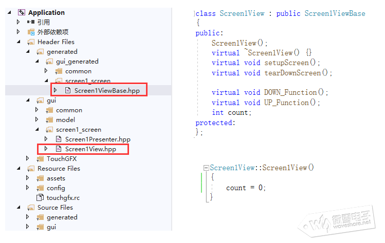This screenshot has width=385, height=243.
Task: Click the touchgfx.rc file icon
Action: coord(40,197)
